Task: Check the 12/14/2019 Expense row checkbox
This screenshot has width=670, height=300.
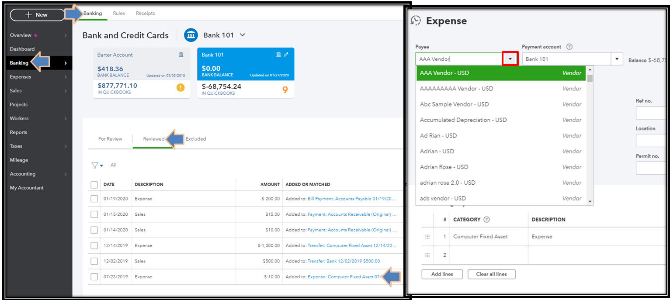Action: (x=94, y=245)
